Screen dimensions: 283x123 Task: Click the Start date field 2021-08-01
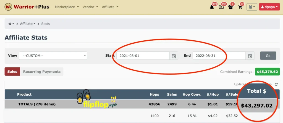[x=143, y=56]
